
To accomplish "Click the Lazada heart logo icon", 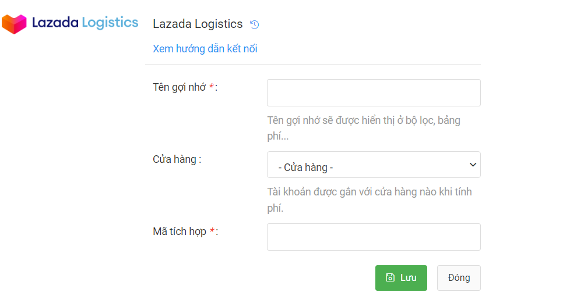I will 14,24.
